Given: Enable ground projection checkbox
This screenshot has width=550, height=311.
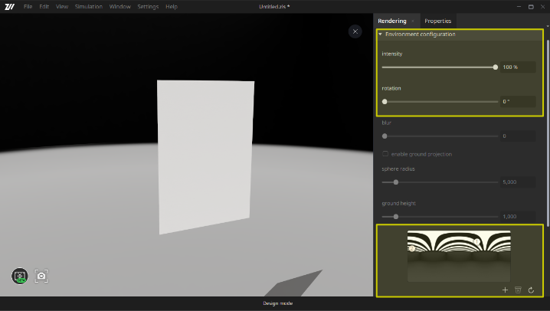Looking at the screenshot, I should [385, 154].
